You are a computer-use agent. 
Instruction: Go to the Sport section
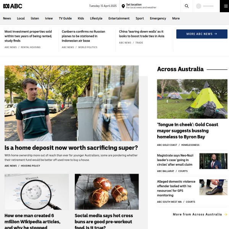pos(140,18)
